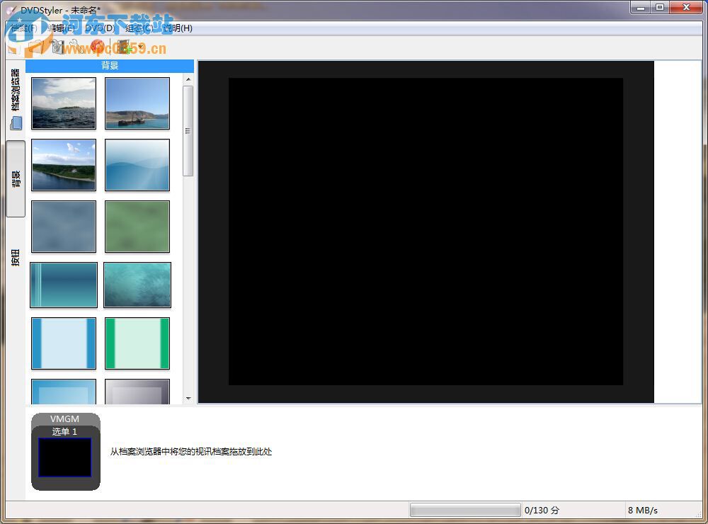The width and height of the screenshot is (708, 524).
Task: Select the green textured background thumbnail
Action: tap(137, 226)
